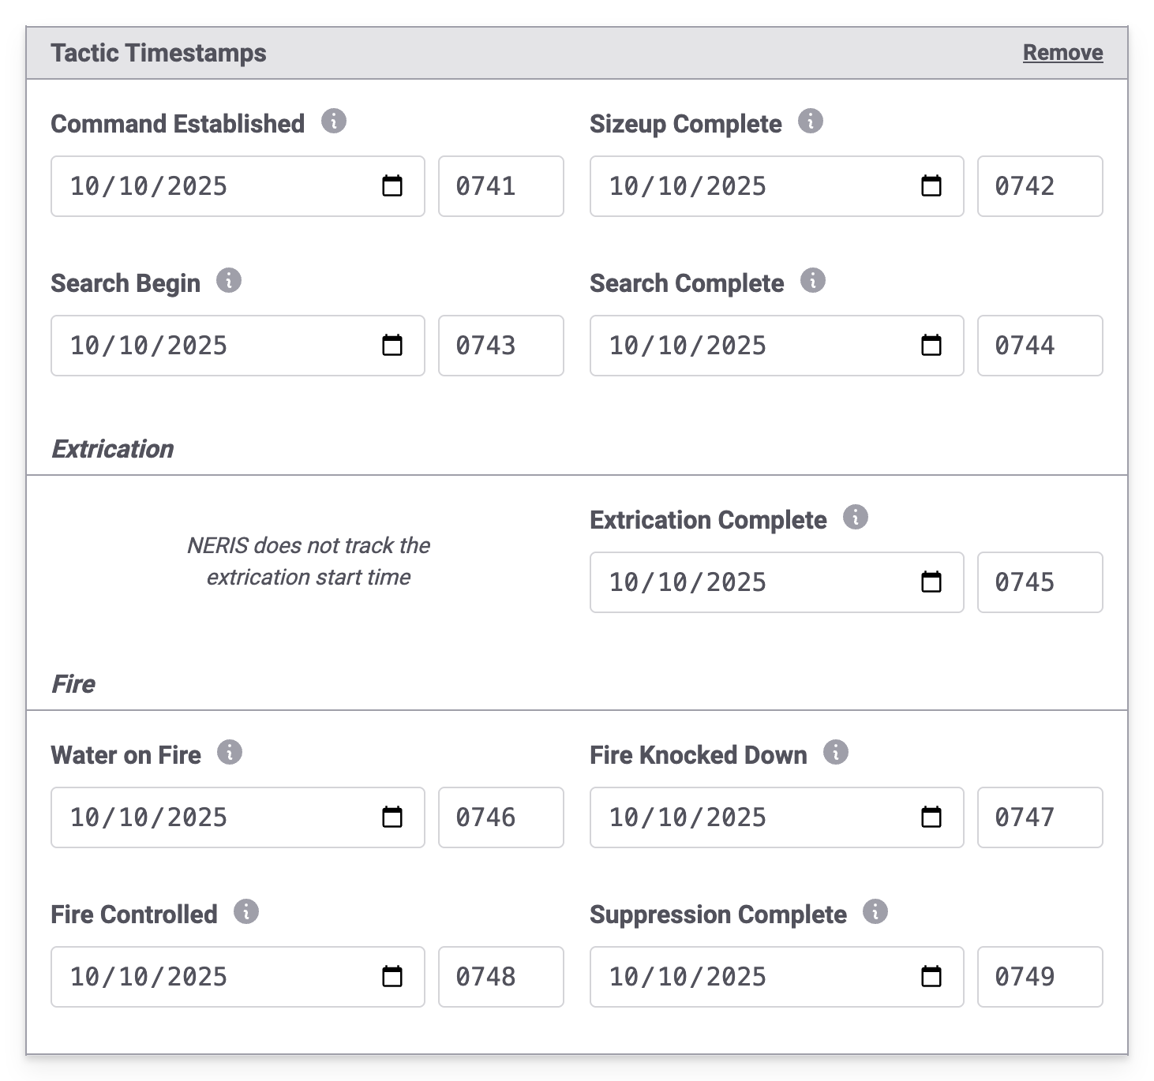Open calendar picker for Command Established date
The height and width of the screenshot is (1081, 1154).
[392, 186]
